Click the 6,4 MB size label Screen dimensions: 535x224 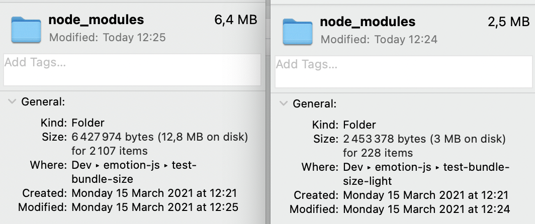click(x=236, y=20)
